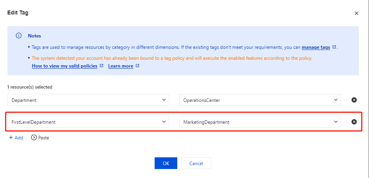The height and width of the screenshot is (178, 369).
Task: Click the chevron arrow of MarketingDepartment field
Action: (336, 122)
